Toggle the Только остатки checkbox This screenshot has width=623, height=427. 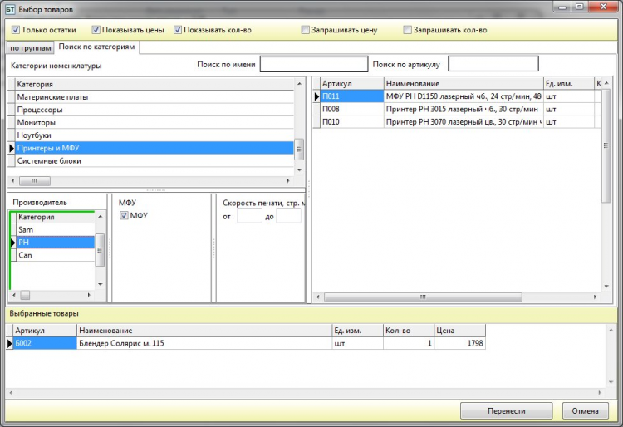click(16, 30)
